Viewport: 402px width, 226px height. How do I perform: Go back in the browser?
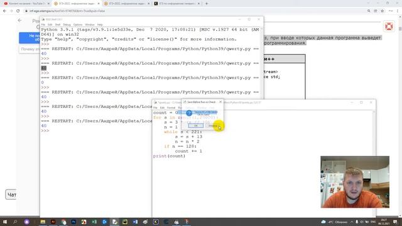point(4,11)
